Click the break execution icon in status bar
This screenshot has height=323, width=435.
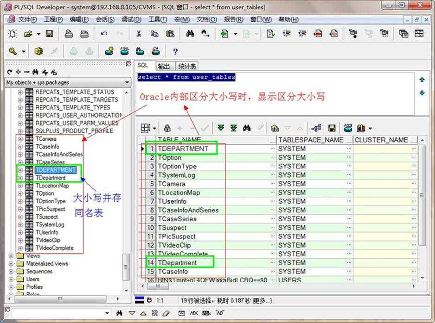[x=149, y=300]
